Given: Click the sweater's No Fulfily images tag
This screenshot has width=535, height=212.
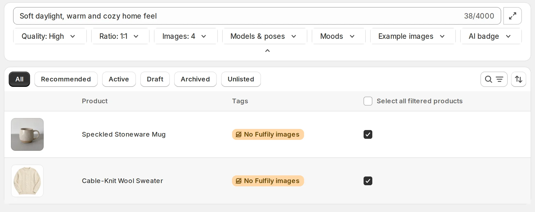Looking at the screenshot, I should coord(268,181).
